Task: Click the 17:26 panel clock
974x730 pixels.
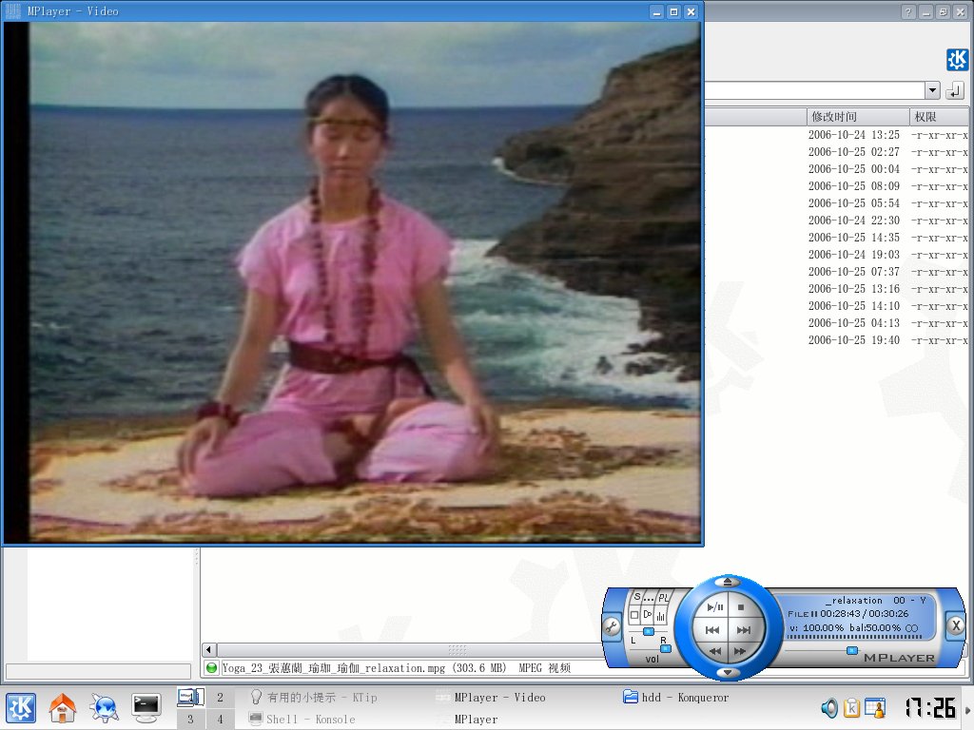Action: click(930, 707)
